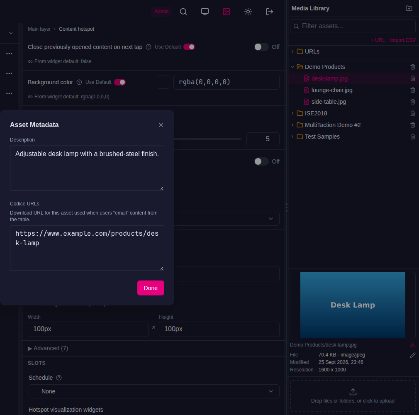Screen dimensions: 419x415
Task: Click Done in Asset Metadata
Action: (x=151, y=288)
